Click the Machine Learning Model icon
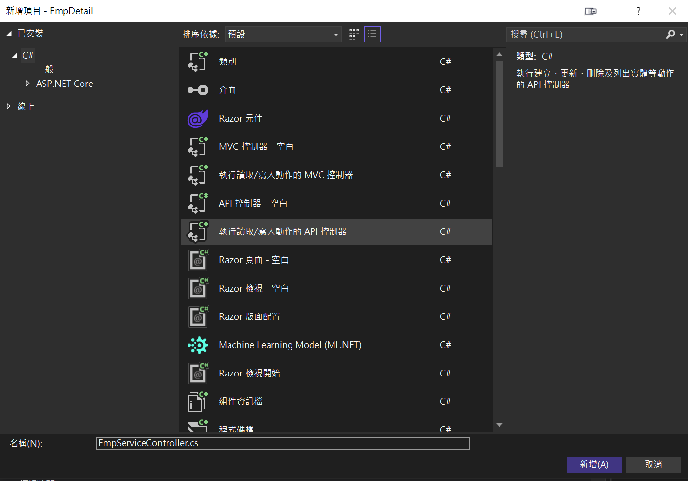This screenshot has height=481, width=688. (198, 345)
